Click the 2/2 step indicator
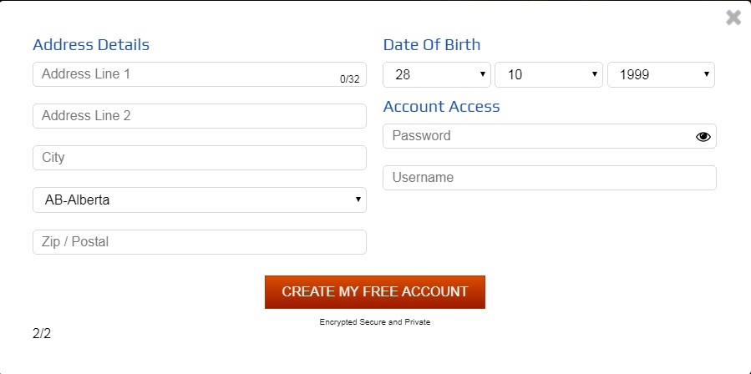The width and height of the screenshot is (751, 374). click(42, 334)
